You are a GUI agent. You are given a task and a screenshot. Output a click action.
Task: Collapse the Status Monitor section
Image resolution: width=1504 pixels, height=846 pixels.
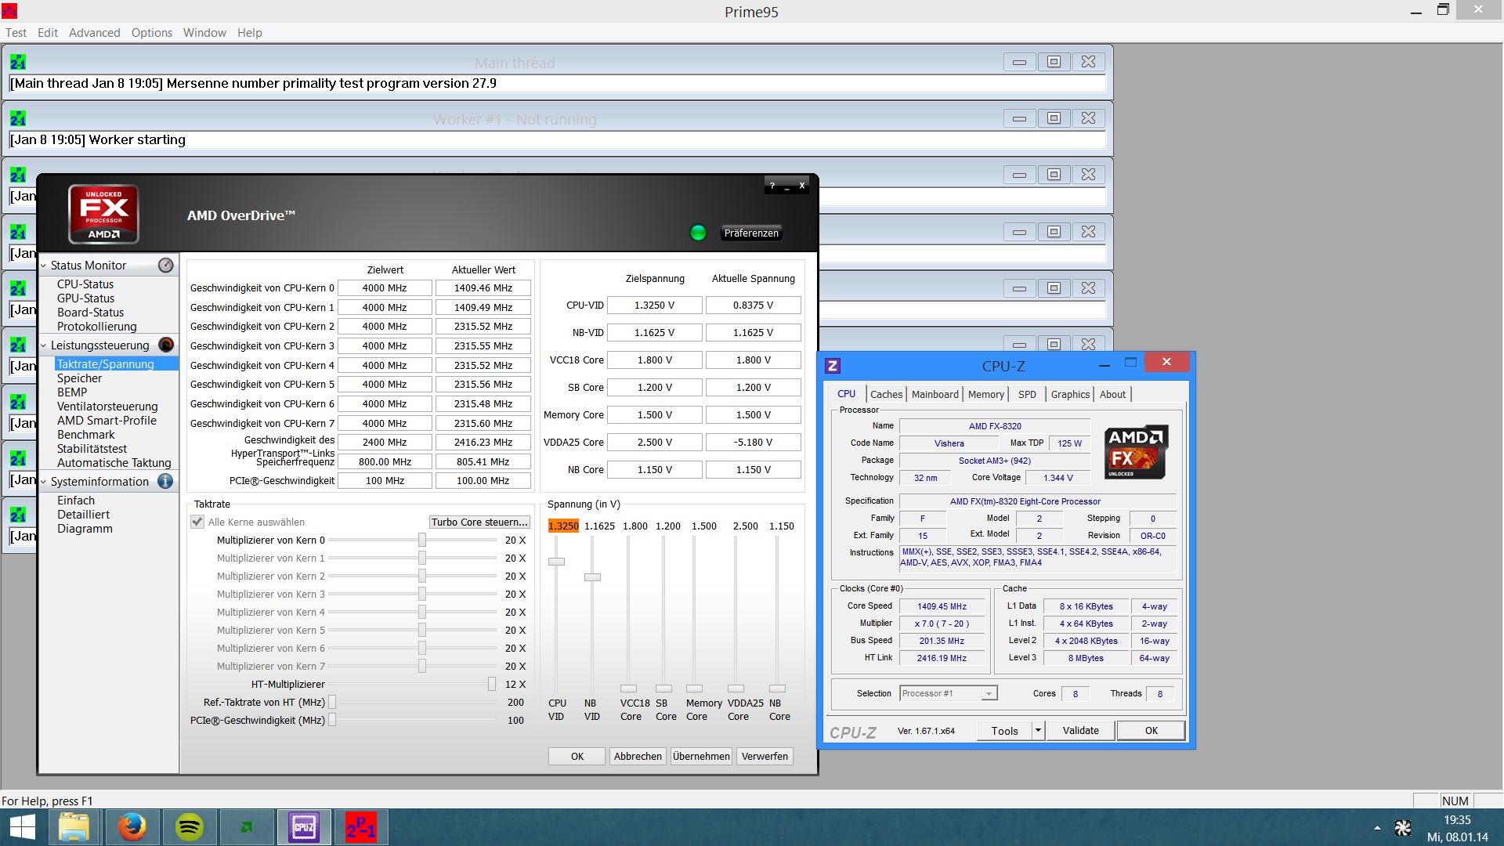pyautogui.click(x=44, y=266)
